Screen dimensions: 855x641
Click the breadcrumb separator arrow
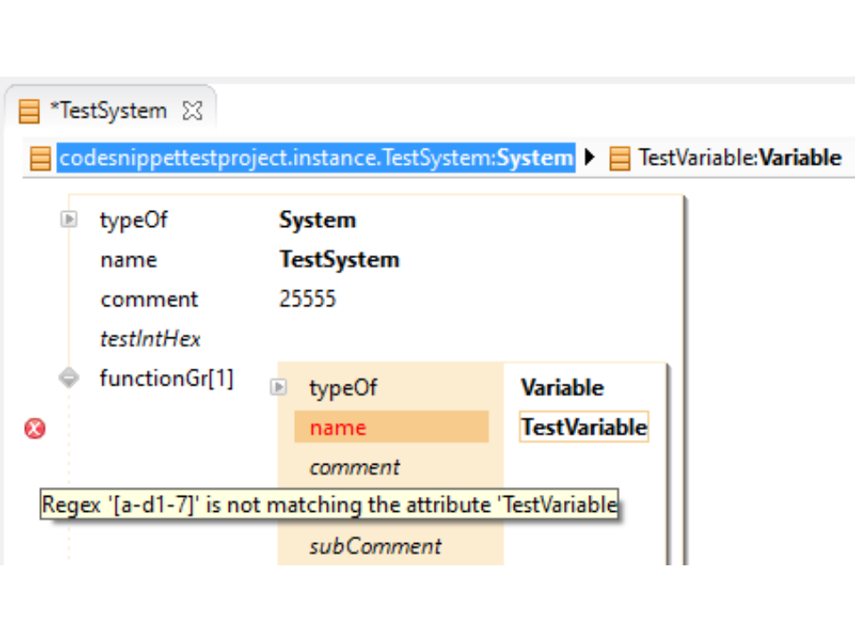point(589,158)
